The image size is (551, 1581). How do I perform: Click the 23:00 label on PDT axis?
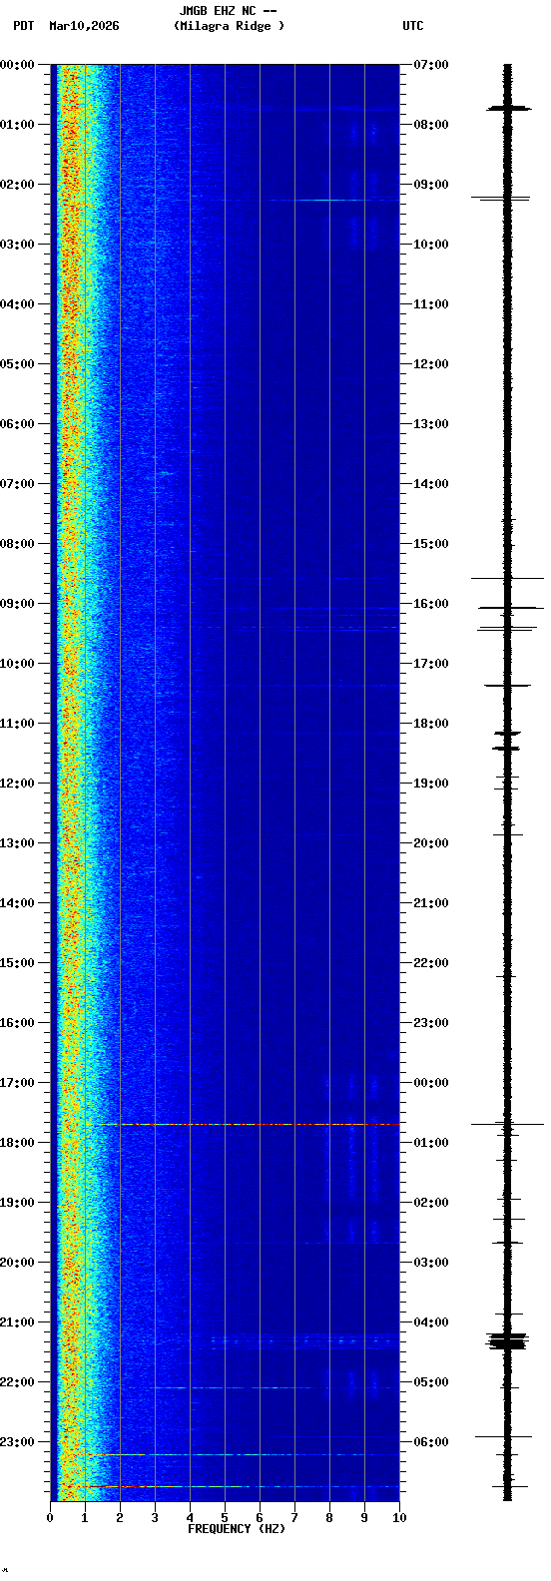tap(17, 1442)
